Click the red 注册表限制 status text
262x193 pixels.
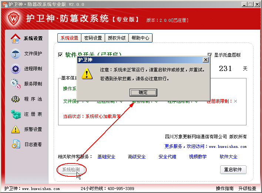(222, 101)
